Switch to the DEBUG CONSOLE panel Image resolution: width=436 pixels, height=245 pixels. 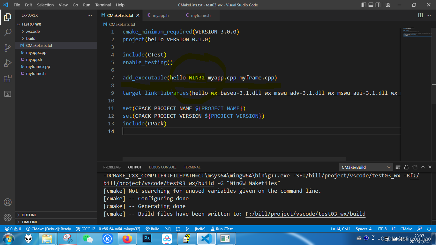[x=162, y=167]
